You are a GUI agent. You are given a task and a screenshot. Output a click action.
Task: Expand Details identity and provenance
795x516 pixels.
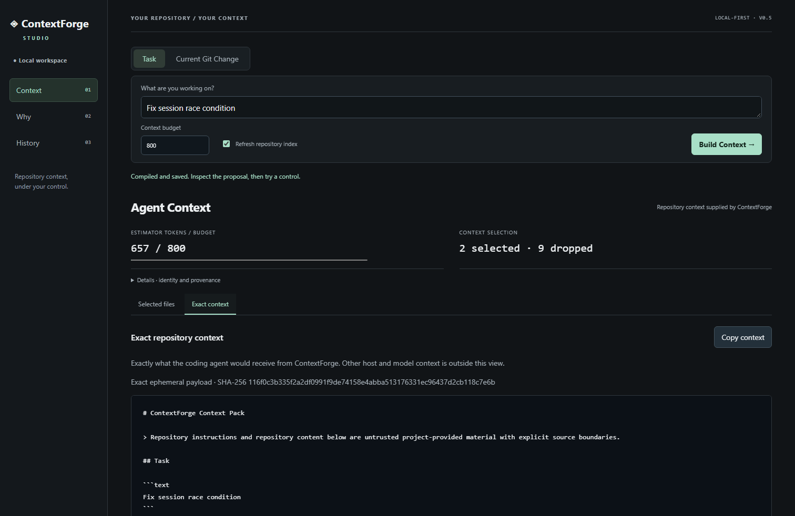(x=176, y=280)
